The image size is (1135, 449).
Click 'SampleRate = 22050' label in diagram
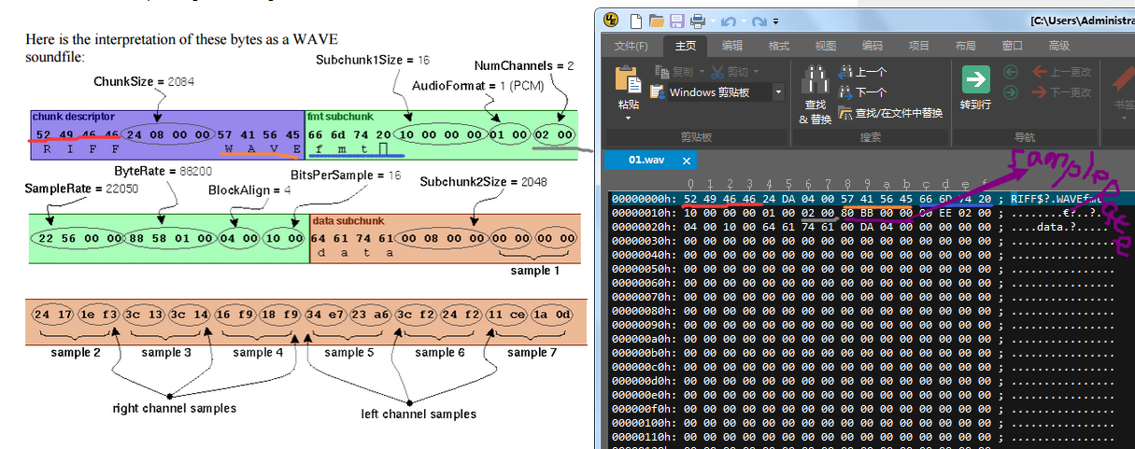click(81, 189)
